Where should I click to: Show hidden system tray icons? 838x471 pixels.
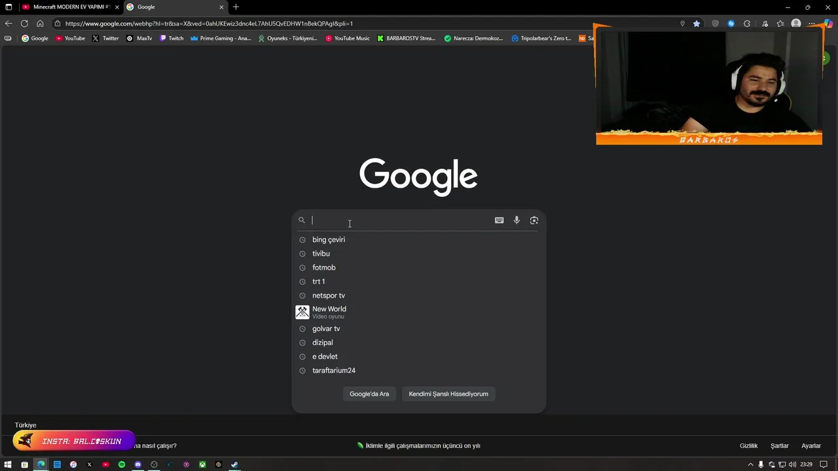(750, 464)
